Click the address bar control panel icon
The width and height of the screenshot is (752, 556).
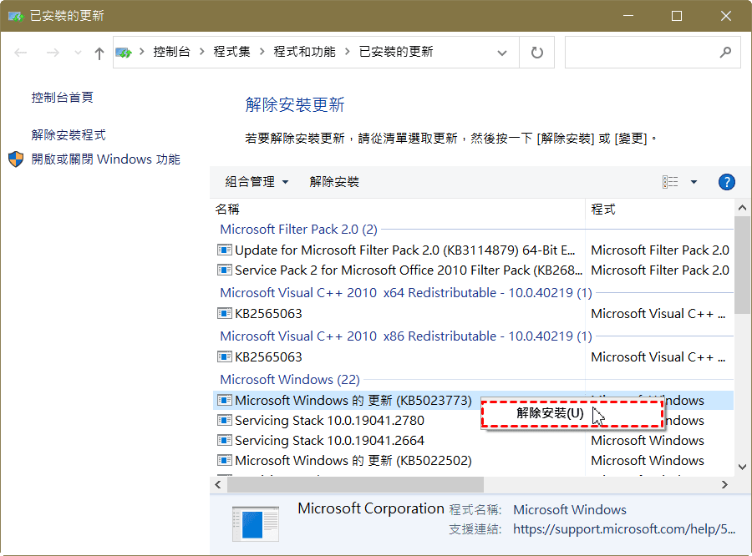(124, 53)
